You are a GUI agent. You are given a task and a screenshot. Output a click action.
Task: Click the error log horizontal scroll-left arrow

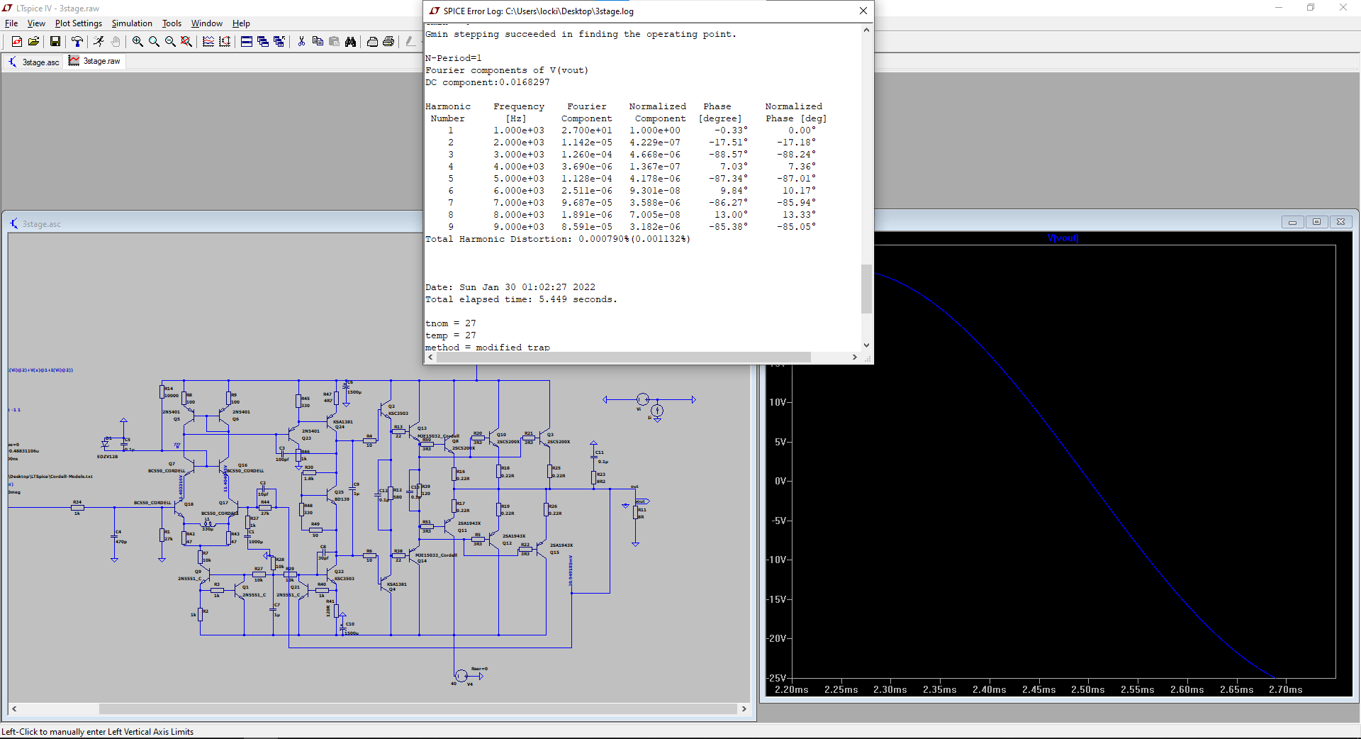pyautogui.click(x=430, y=357)
